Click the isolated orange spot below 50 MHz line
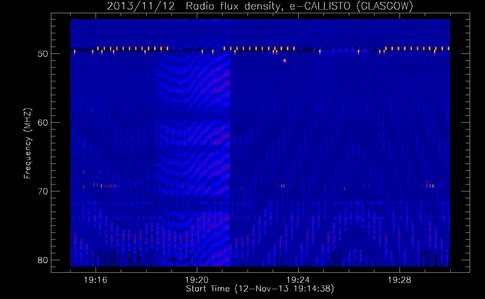 tap(285, 60)
